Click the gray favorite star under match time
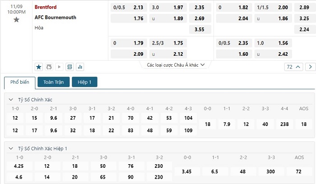The height and width of the screenshot is (184, 316). [x=17, y=19]
